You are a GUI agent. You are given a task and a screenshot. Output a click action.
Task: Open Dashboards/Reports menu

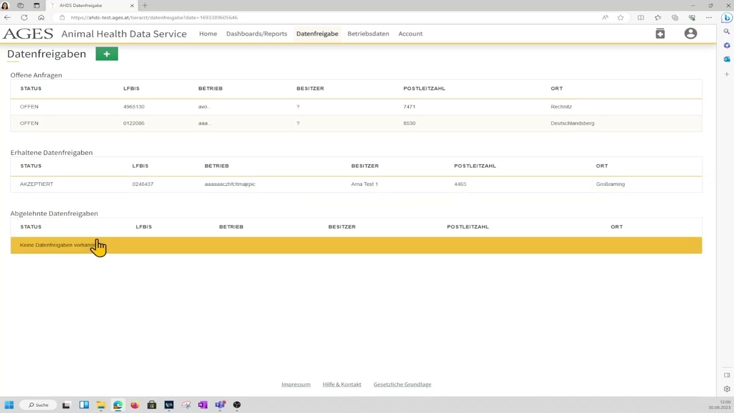point(256,34)
